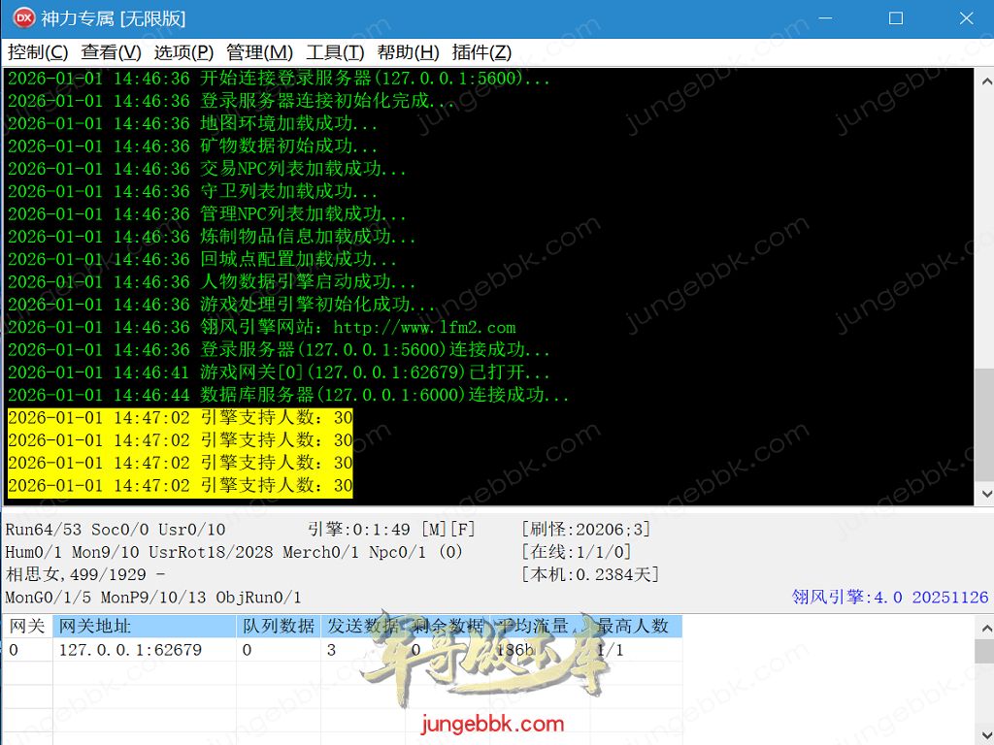994x745 pixels.
Task: Click the gateway table scroll up arrow
Action: coord(983,626)
